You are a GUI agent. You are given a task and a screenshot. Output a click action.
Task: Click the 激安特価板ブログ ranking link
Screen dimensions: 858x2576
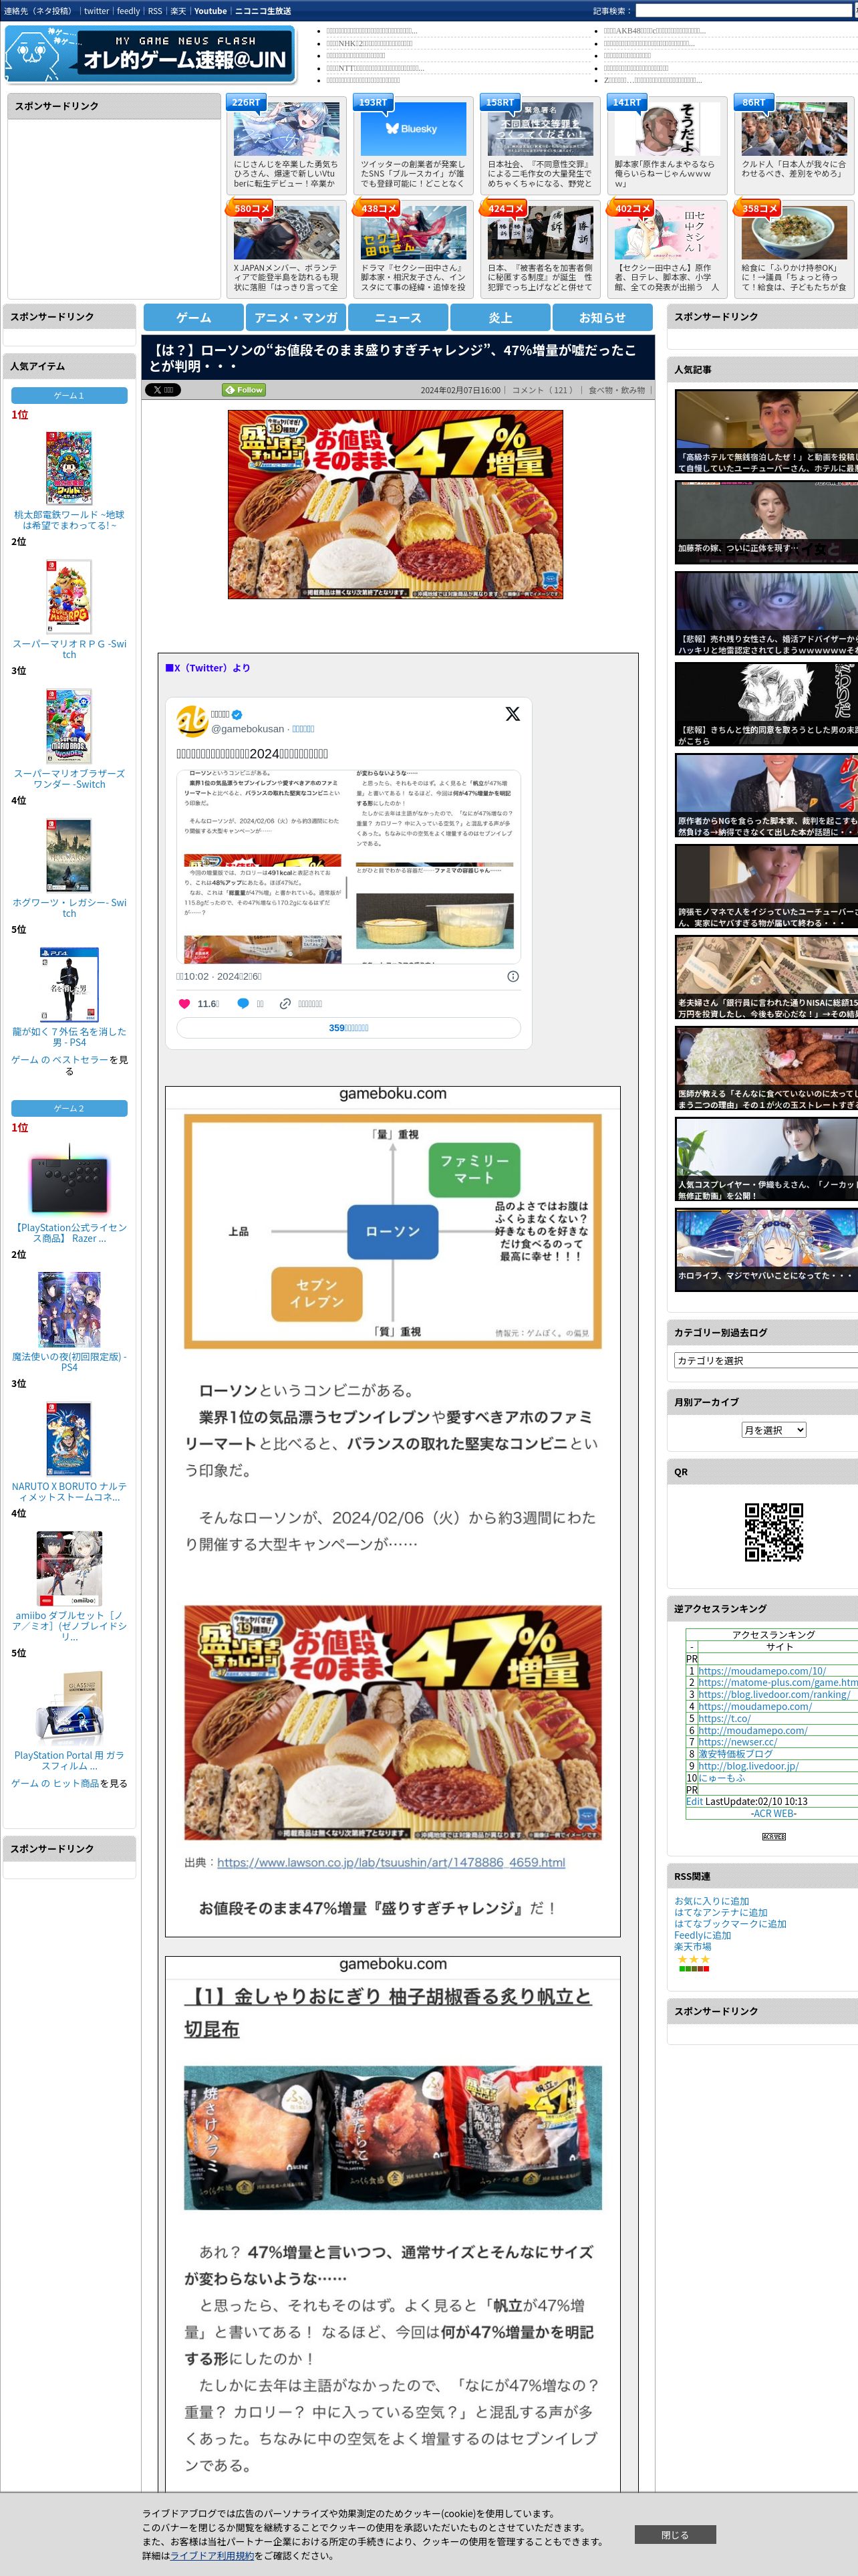[x=735, y=1753]
